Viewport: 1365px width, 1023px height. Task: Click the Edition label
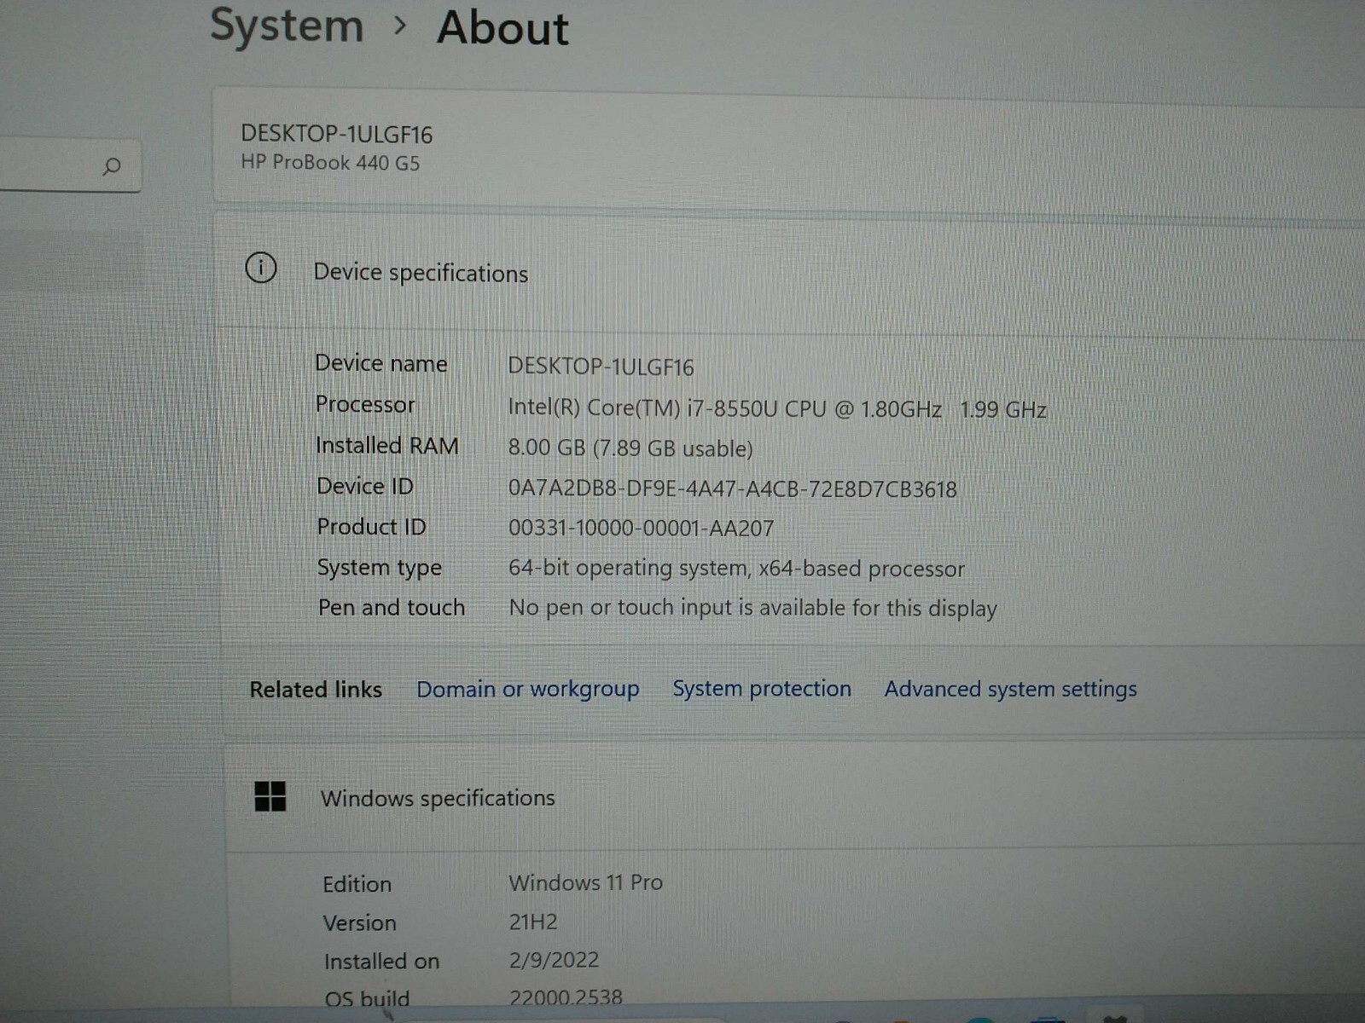[357, 884]
